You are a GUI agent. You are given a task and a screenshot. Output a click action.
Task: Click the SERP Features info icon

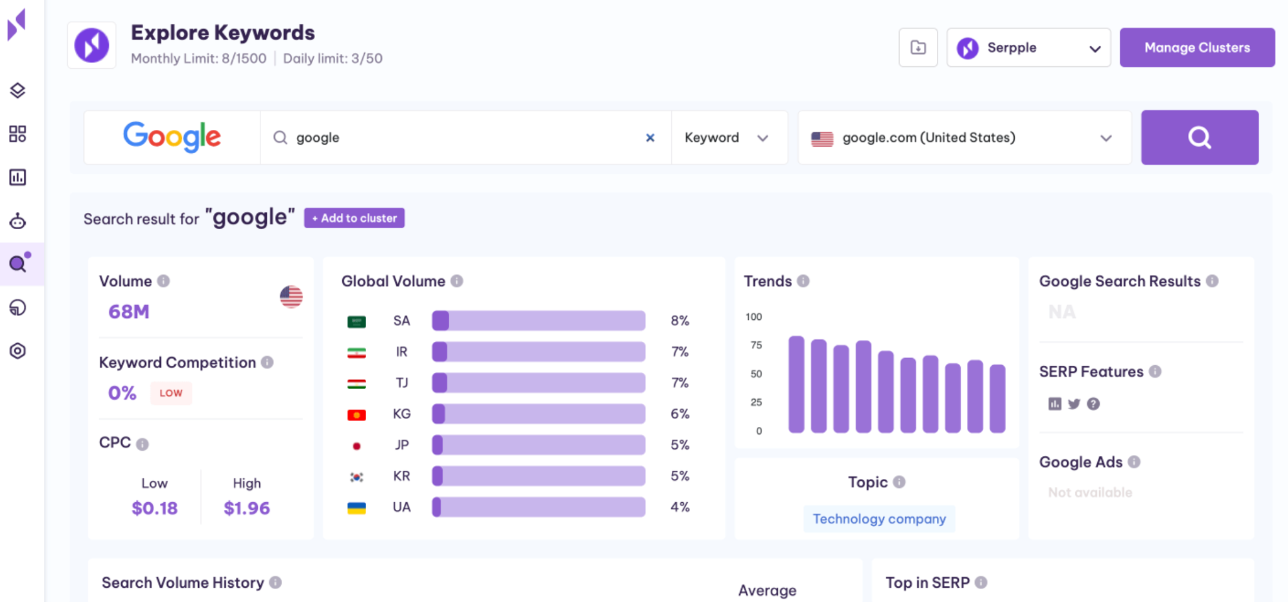pos(1155,372)
